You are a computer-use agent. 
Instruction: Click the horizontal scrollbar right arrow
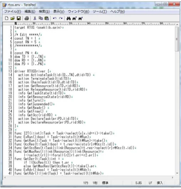coord(172,178)
